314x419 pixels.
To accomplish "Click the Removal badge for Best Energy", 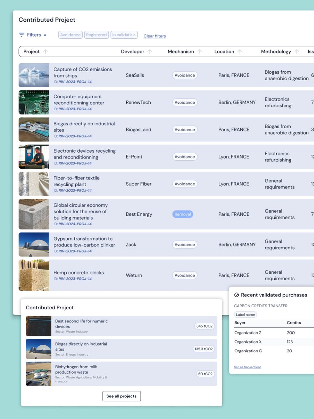I will click(x=183, y=214).
